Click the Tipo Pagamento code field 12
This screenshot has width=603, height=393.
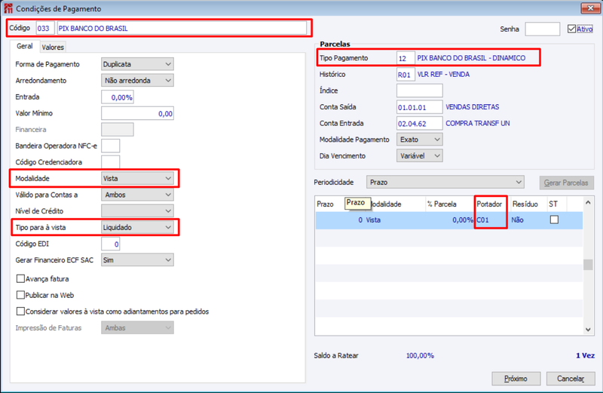click(406, 58)
